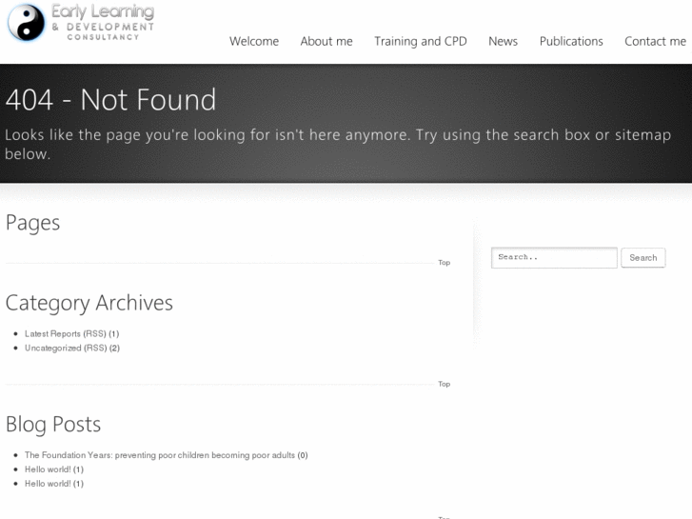The height and width of the screenshot is (519, 692).
Task: Focus the Search text field
Action: 554,257
